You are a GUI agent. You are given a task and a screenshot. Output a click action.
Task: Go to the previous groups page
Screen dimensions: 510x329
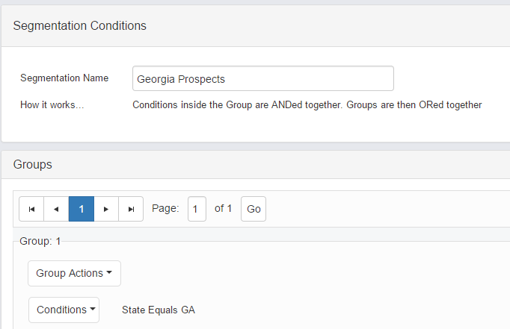(56, 210)
